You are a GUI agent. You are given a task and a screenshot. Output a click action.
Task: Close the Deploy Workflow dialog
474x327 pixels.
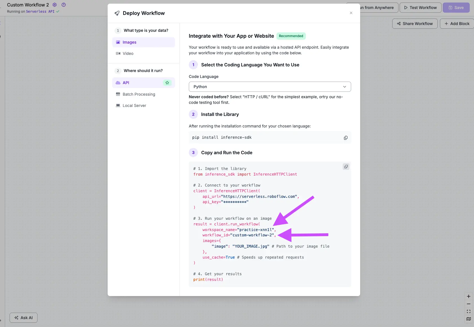point(351,13)
